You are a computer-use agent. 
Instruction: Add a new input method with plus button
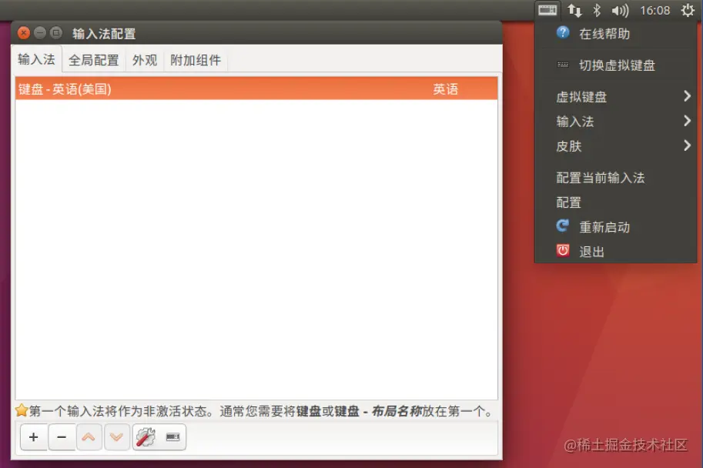[34, 436]
